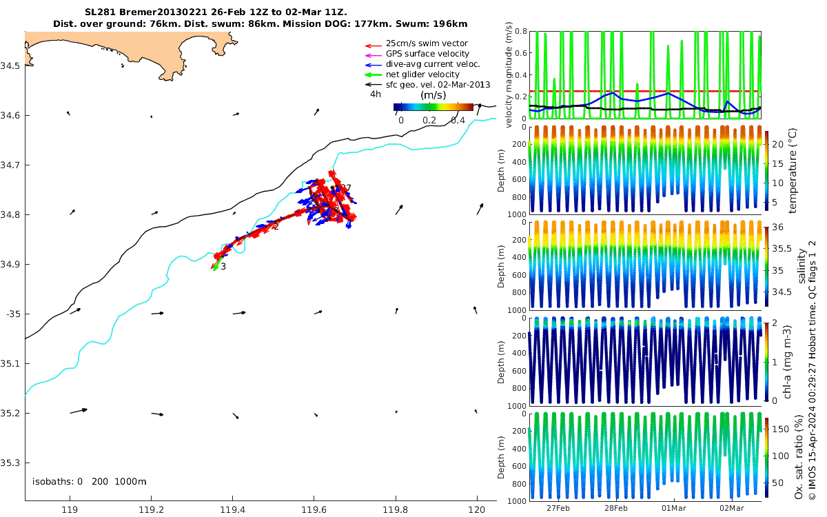Click the '4h' label beside the colorbar
The image size is (827, 517).
coord(376,94)
